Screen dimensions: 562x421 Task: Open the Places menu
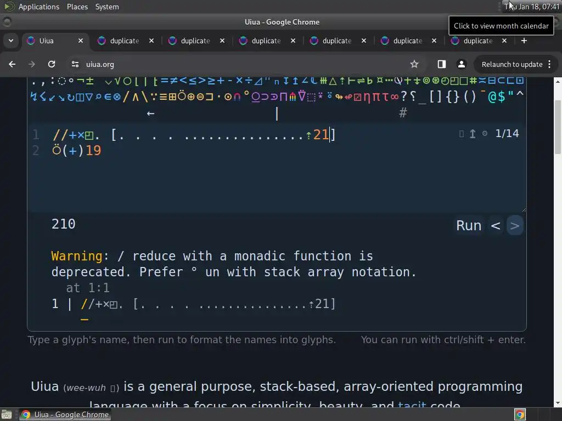pos(77,7)
